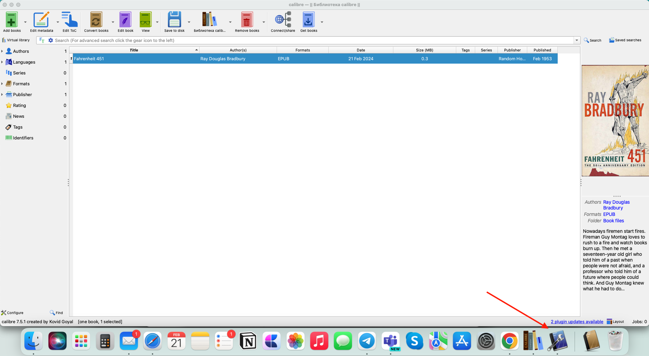Open Telegram from the Dock
The height and width of the screenshot is (356, 649).
tap(367, 341)
